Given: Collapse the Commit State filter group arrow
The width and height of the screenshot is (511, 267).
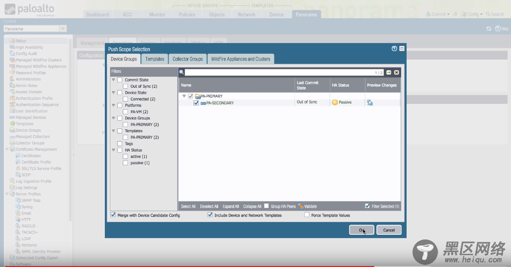Looking at the screenshot, I should click(x=114, y=80).
